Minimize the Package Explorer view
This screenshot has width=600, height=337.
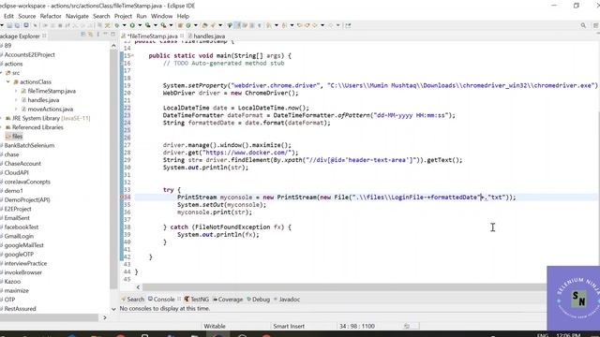[105, 35]
